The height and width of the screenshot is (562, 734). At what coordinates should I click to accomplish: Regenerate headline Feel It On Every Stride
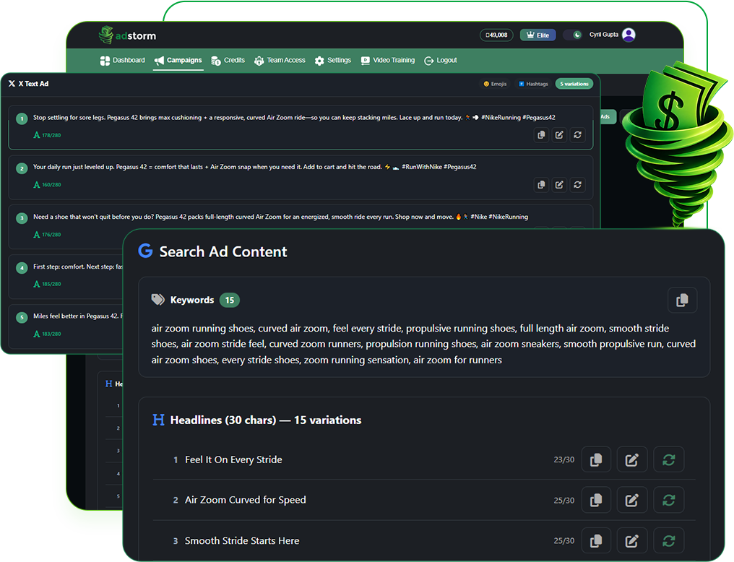point(668,459)
